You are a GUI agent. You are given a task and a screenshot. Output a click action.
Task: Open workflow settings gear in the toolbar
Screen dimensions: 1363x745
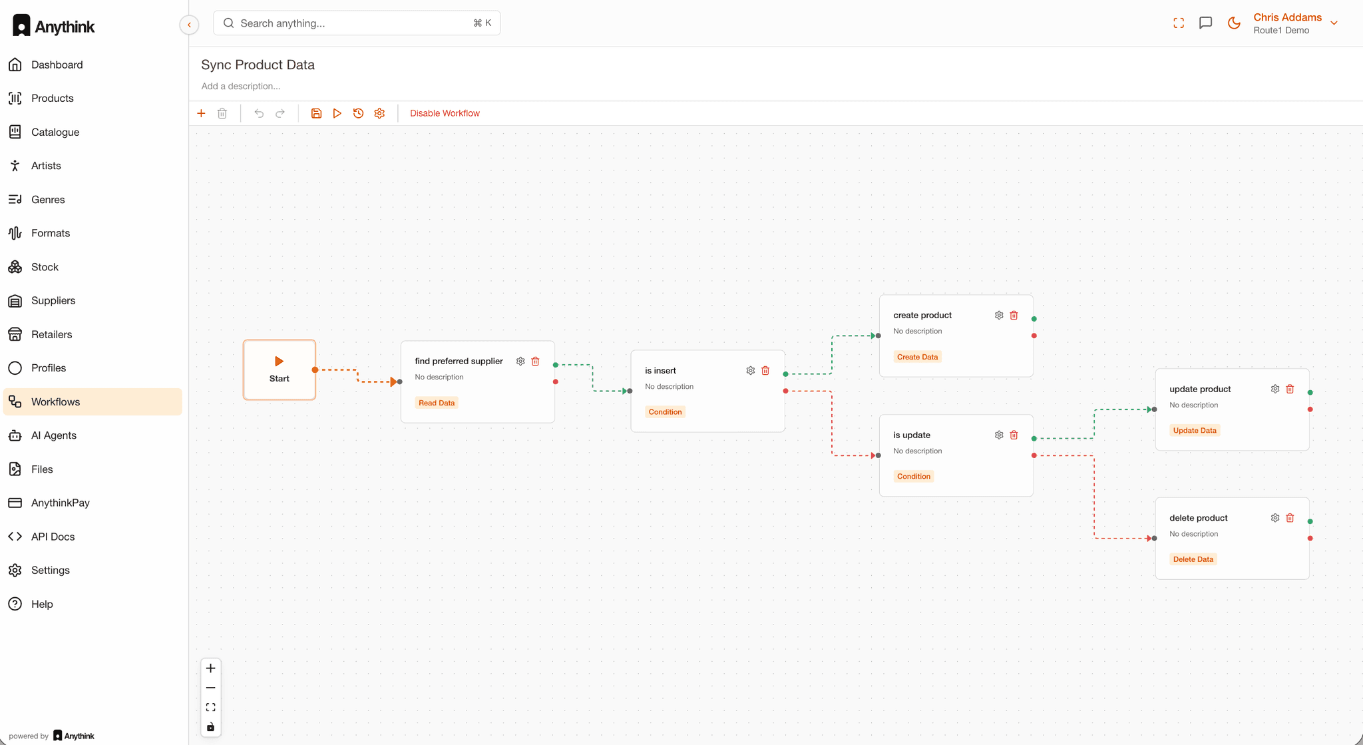379,113
